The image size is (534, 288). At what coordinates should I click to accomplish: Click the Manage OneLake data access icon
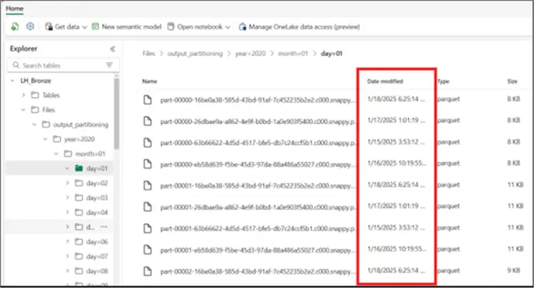pyautogui.click(x=243, y=27)
